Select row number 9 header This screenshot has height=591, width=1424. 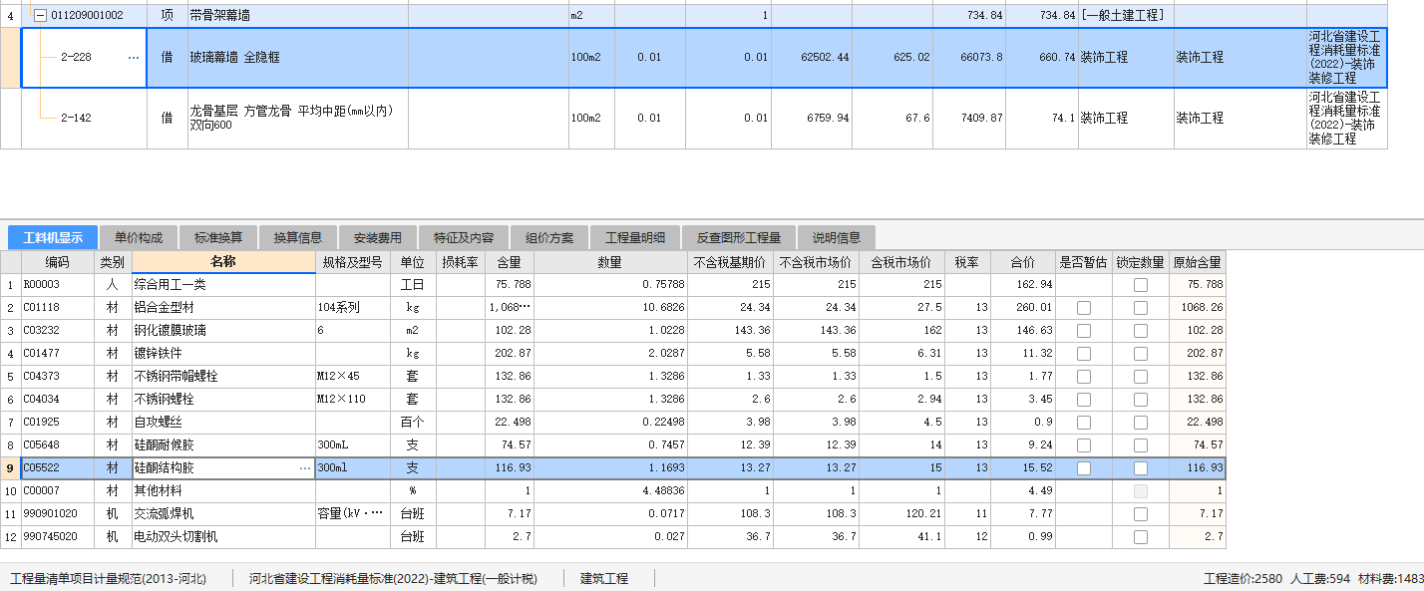point(11,468)
